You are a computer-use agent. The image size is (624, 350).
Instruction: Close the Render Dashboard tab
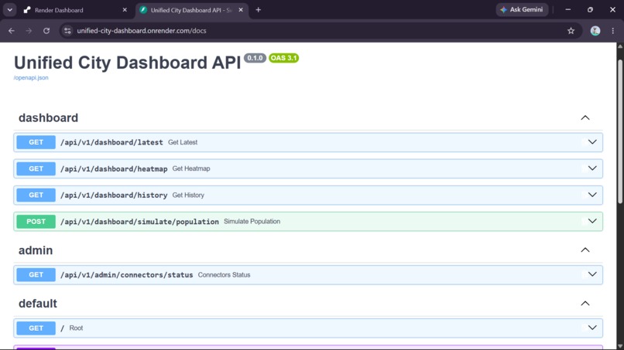[125, 10]
